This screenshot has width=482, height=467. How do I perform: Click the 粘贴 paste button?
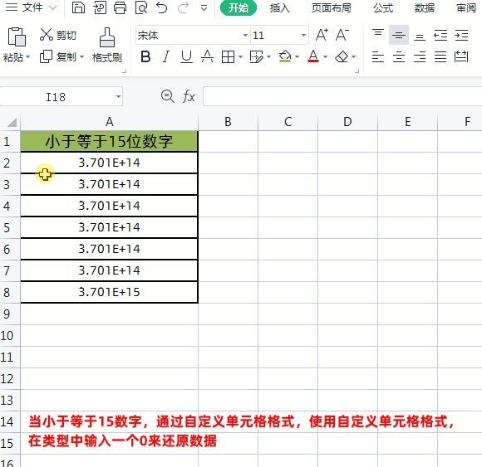[x=17, y=45]
